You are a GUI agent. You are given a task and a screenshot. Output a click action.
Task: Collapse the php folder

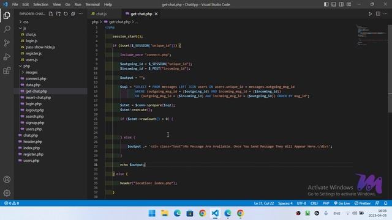point(26,66)
